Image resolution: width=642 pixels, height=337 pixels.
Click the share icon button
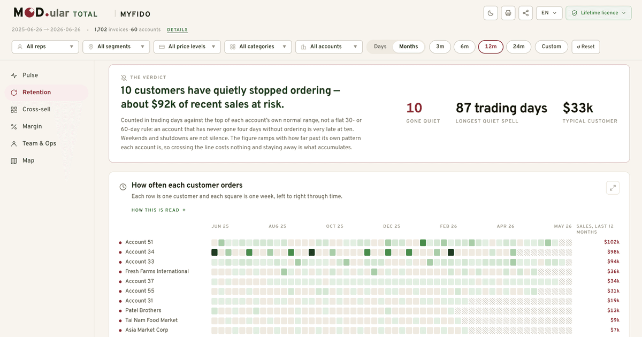tap(526, 13)
